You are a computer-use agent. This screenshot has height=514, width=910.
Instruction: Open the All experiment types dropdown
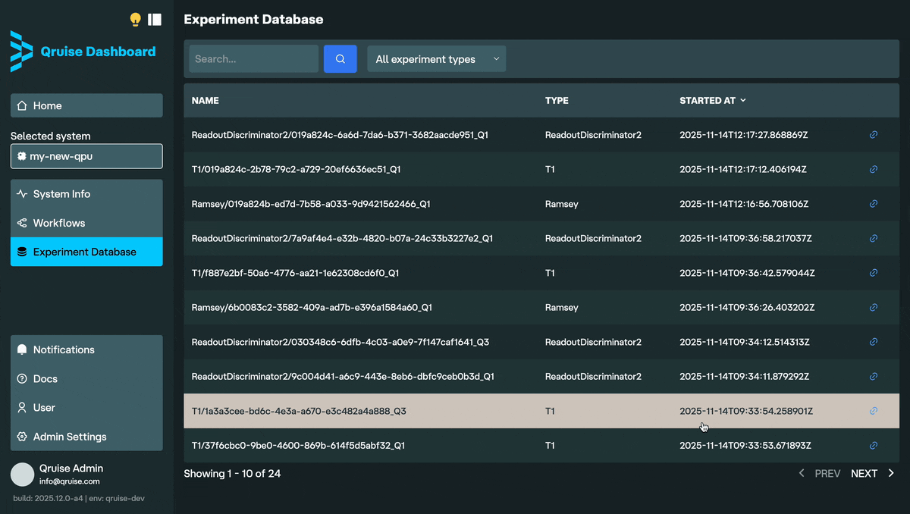tap(436, 58)
